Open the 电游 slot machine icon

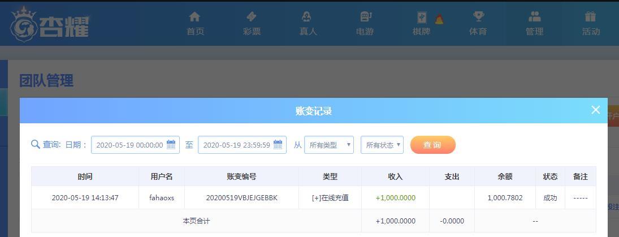click(366, 16)
